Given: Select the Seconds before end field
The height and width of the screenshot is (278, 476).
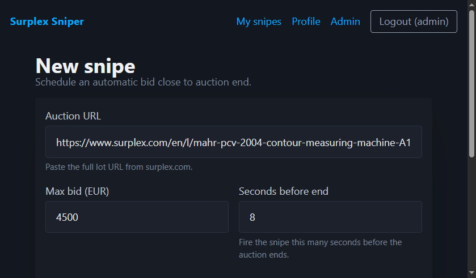Looking at the screenshot, I should pos(330,217).
